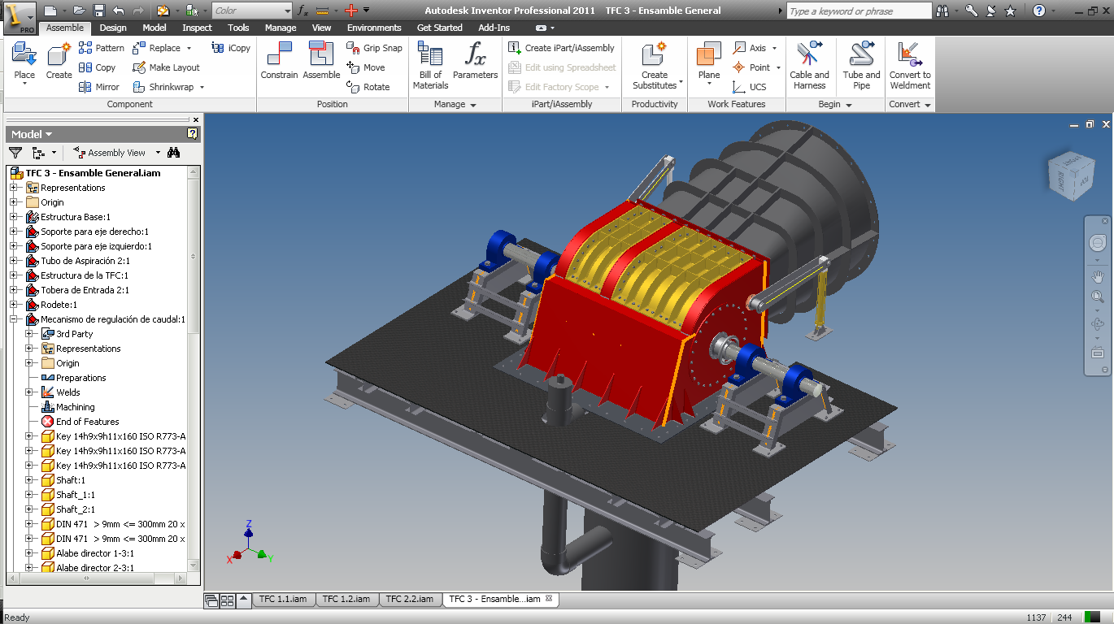Open the Color override combo box

click(x=252, y=11)
